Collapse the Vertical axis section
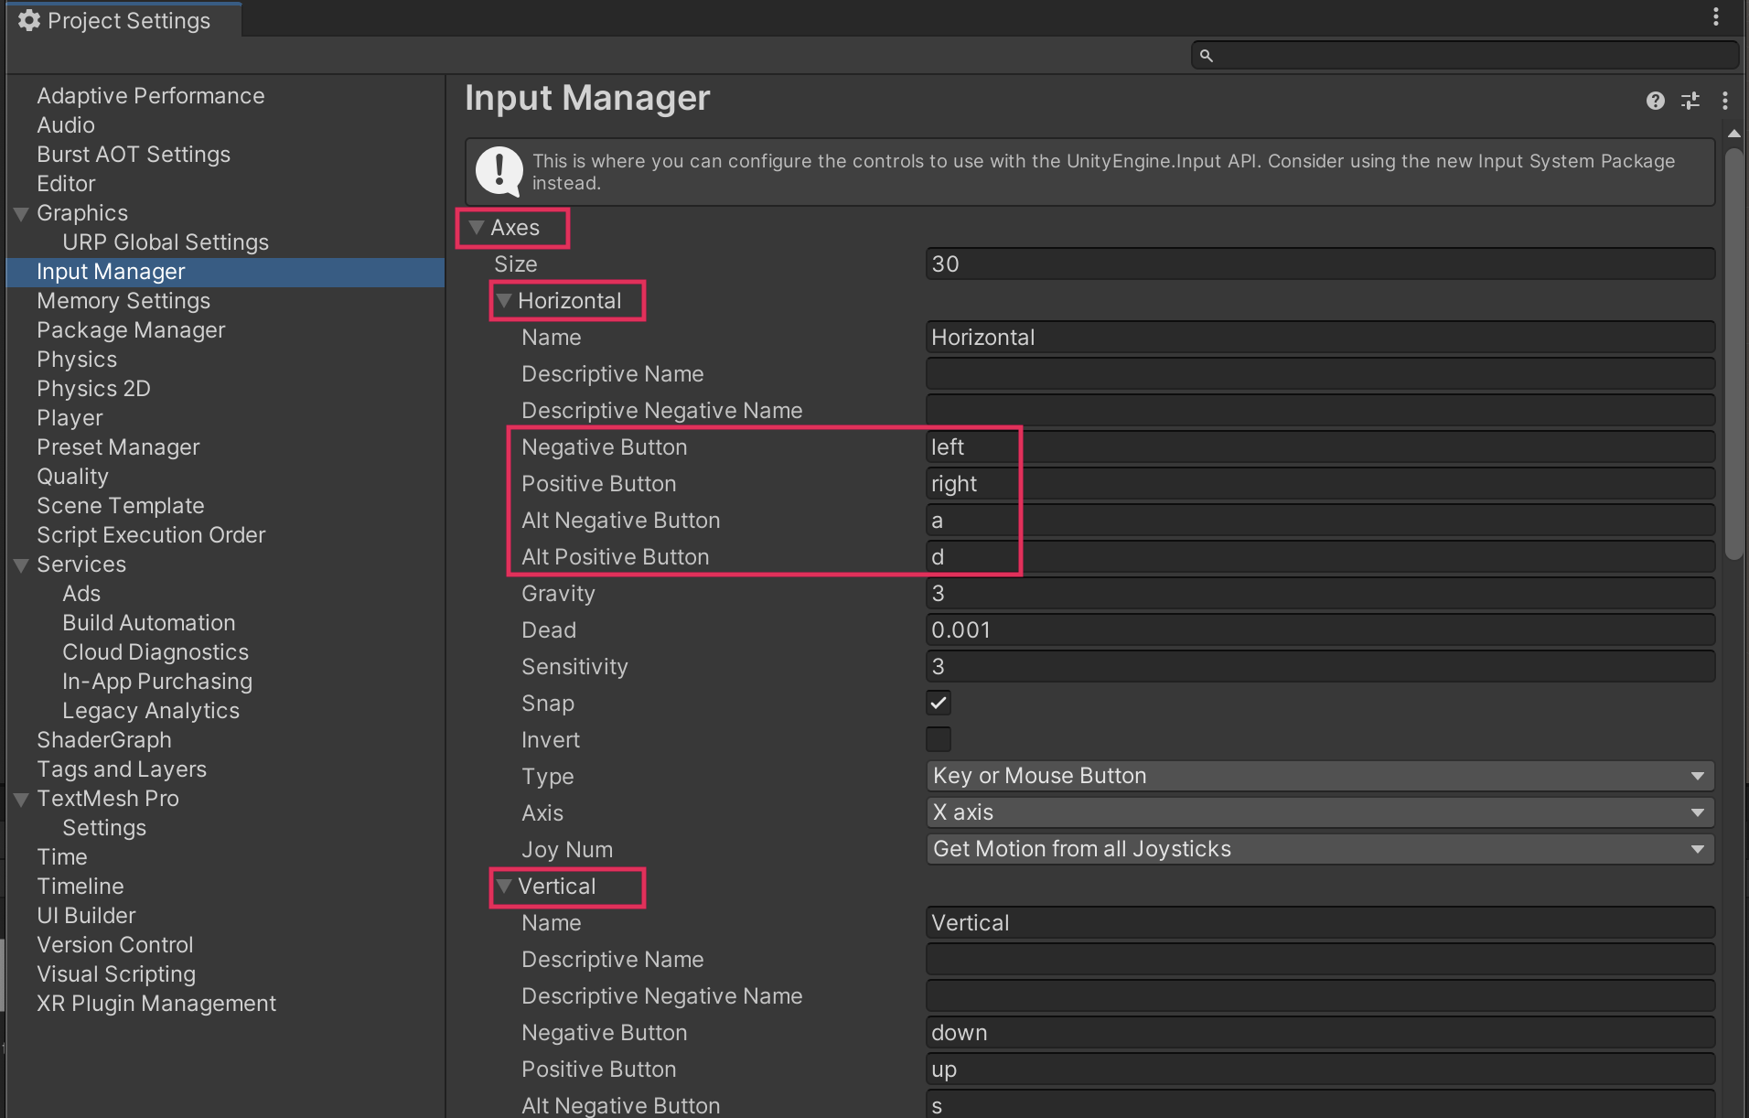The height and width of the screenshot is (1118, 1749). (x=504, y=887)
